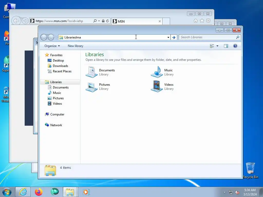Click the Internet Explorer back button

coord(16,21)
